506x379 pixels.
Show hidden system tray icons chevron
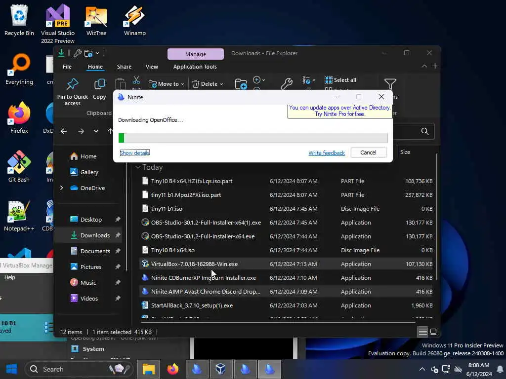pyautogui.click(x=422, y=369)
